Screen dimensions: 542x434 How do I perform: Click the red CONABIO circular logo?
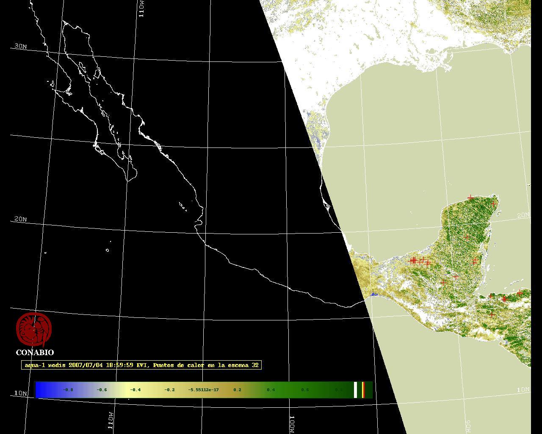[34, 330]
